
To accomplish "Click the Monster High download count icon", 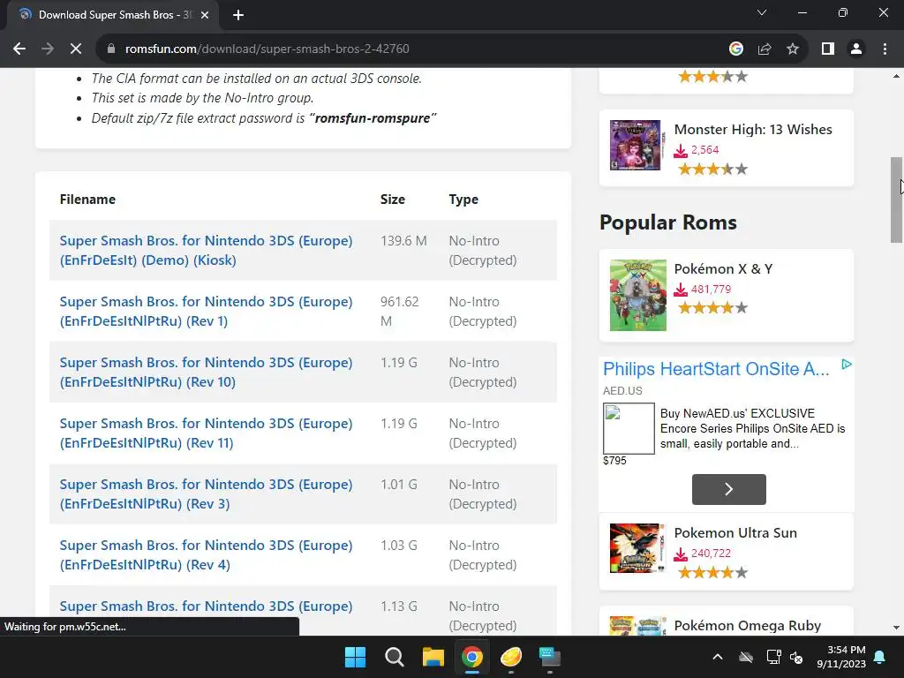I will coord(681,150).
